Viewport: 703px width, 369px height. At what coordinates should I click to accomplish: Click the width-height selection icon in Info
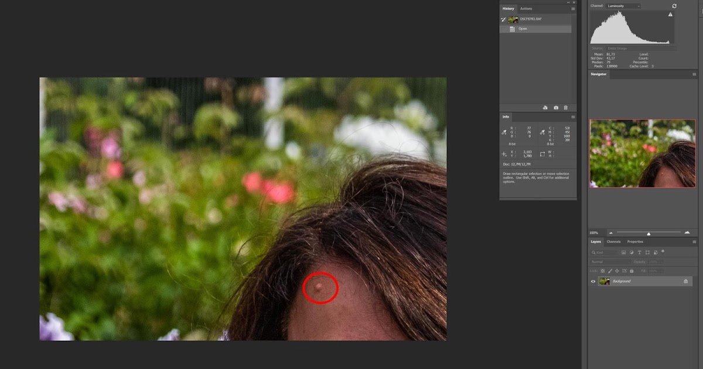click(x=542, y=154)
